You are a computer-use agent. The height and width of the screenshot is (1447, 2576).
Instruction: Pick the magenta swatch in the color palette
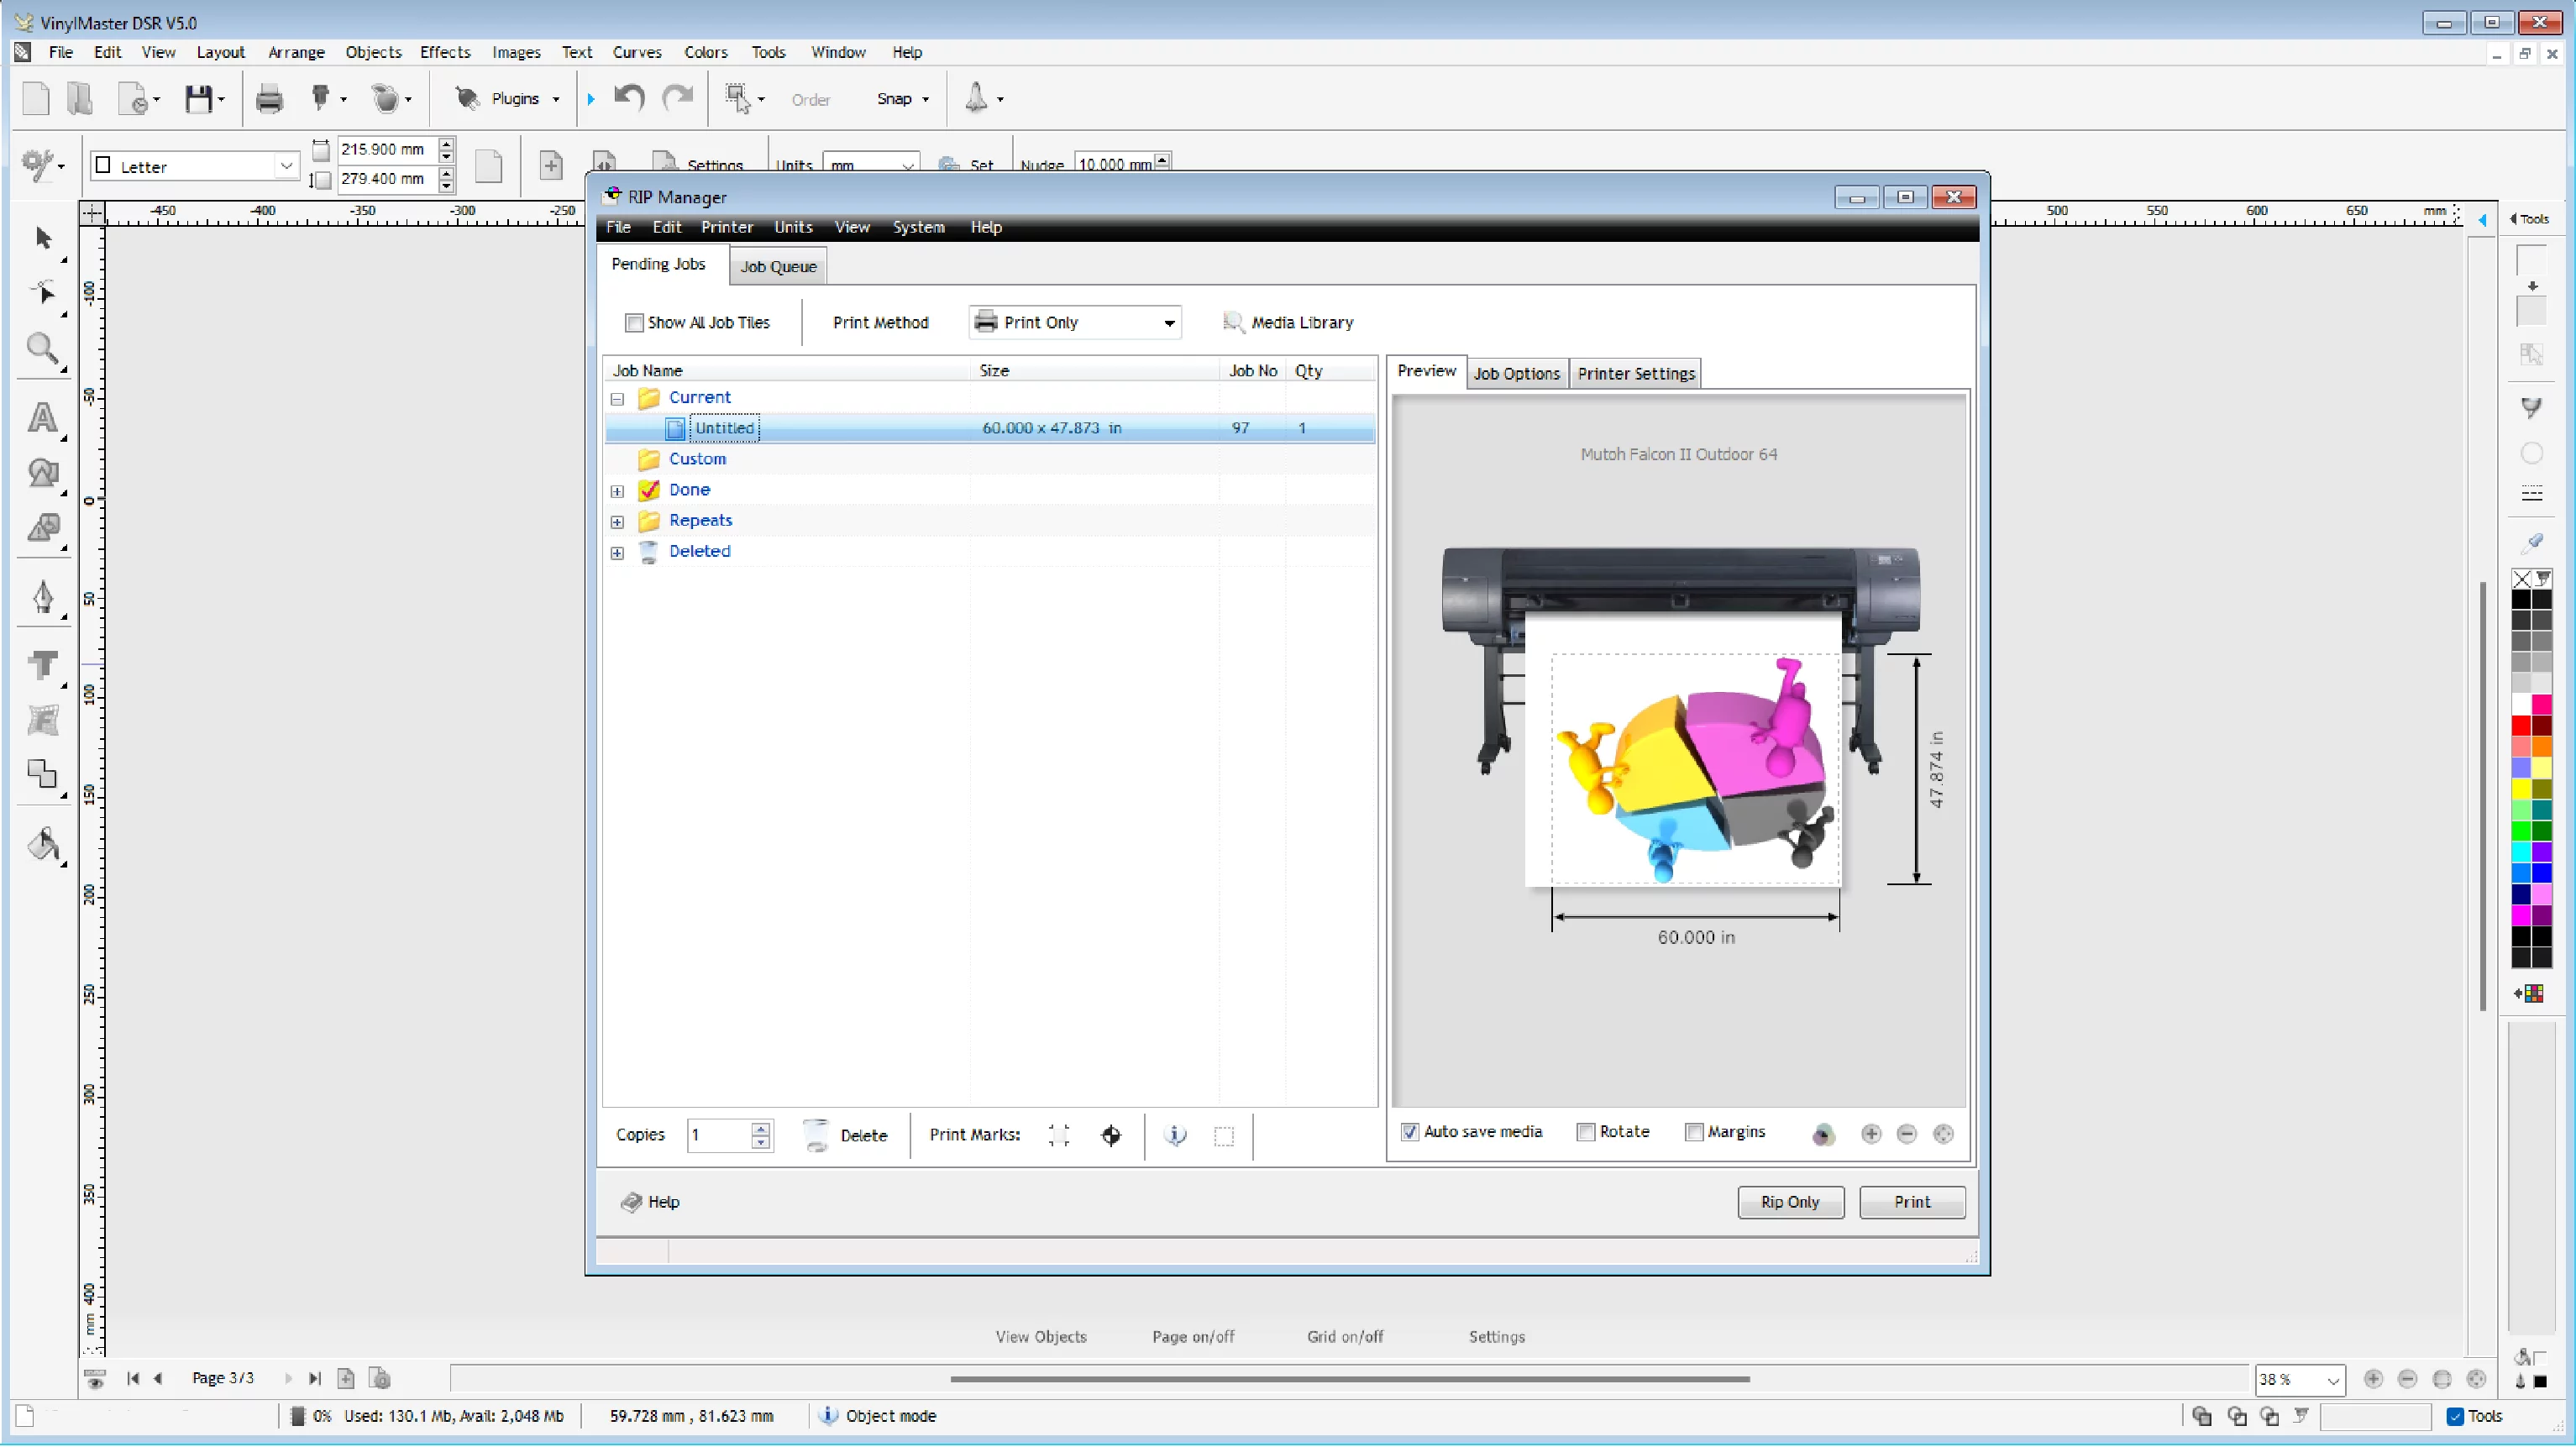(x=2521, y=915)
